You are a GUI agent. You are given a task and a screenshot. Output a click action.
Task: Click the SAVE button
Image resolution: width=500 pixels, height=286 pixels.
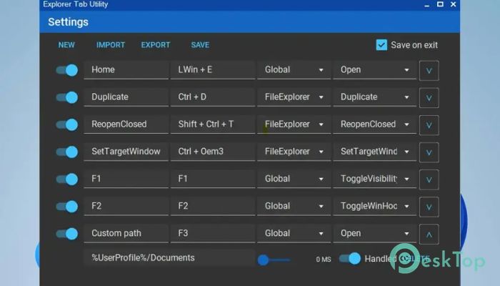click(200, 45)
